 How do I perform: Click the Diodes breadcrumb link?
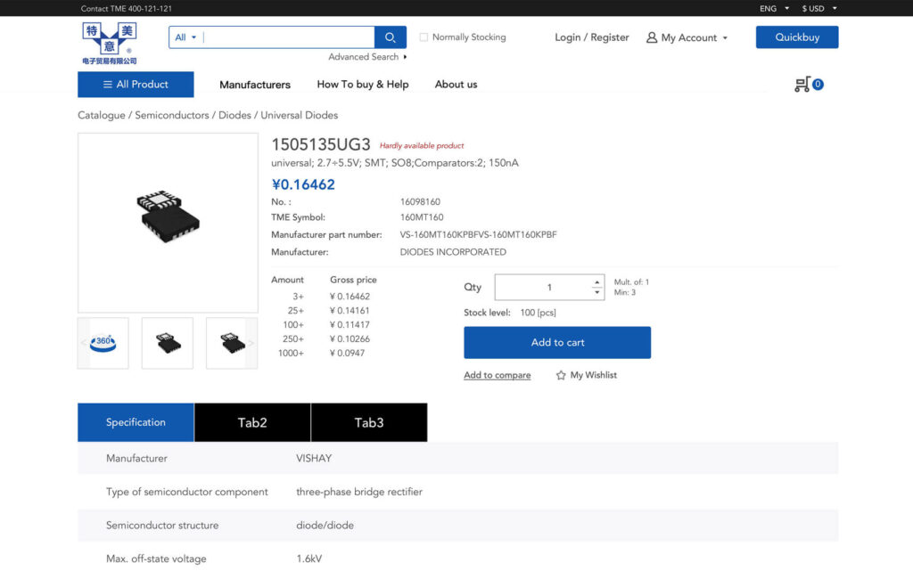[x=234, y=115]
